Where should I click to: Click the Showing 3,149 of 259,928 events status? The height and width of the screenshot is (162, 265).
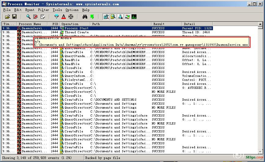37,158
